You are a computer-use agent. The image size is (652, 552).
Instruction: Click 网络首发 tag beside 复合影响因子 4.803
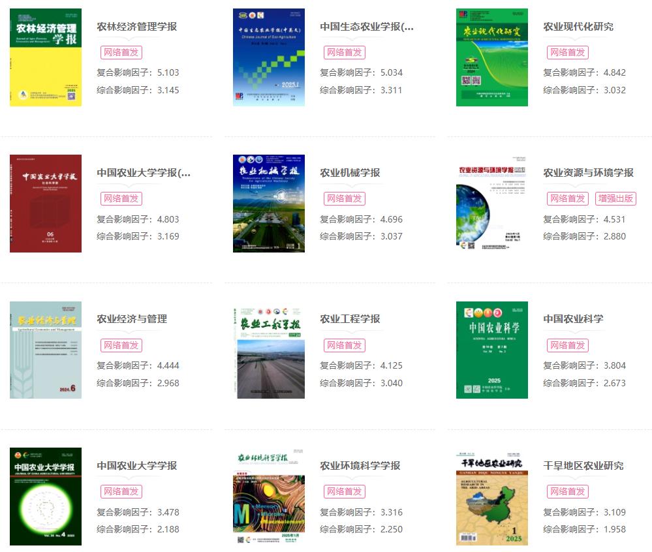point(121,199)
